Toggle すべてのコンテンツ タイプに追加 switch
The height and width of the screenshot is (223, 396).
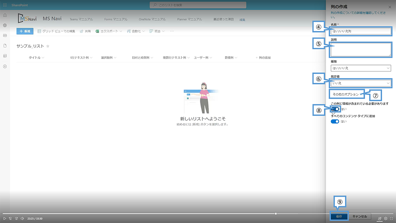point(335,122)
